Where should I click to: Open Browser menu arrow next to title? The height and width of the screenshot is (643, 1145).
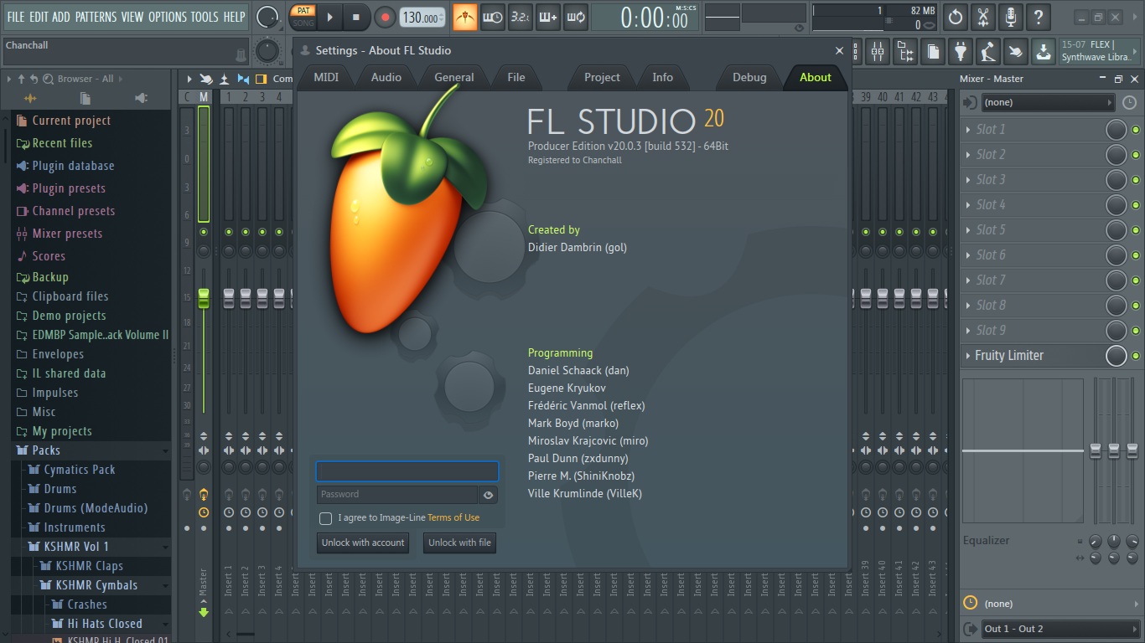tap(120, 79)
